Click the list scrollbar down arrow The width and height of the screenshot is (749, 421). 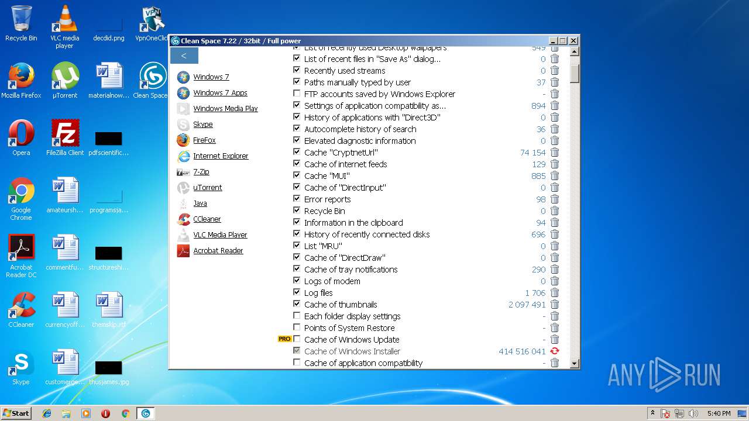pos(575,363)
